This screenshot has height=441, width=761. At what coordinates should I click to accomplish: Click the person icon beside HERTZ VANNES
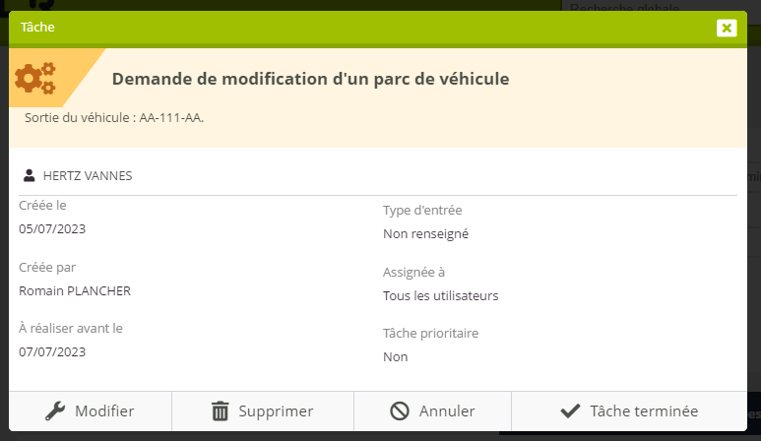pyautogui.click(x=30, y=176)
